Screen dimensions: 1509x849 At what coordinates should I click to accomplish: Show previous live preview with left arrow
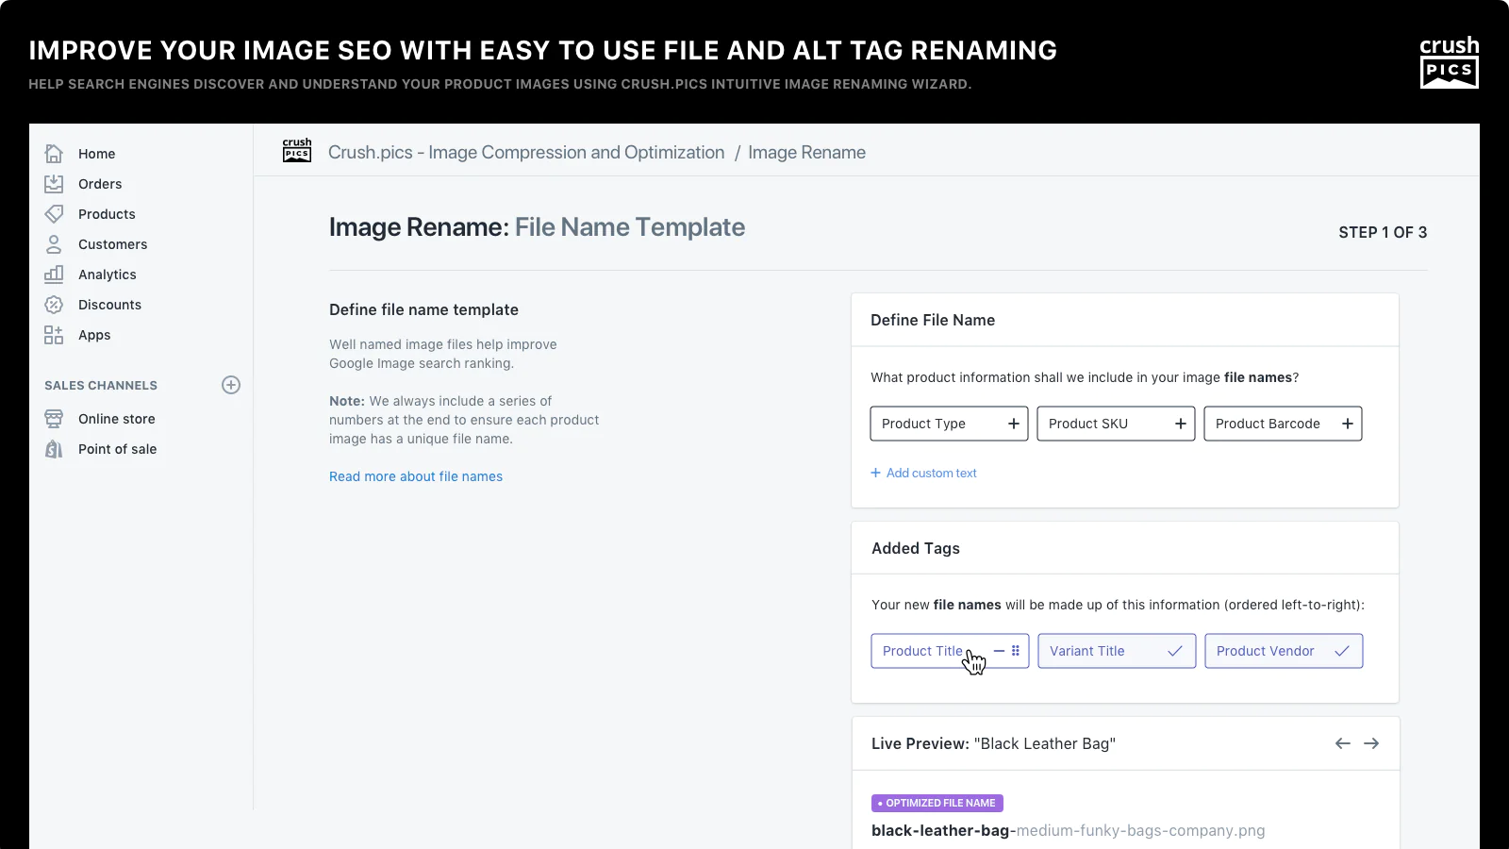point(1342,743)
